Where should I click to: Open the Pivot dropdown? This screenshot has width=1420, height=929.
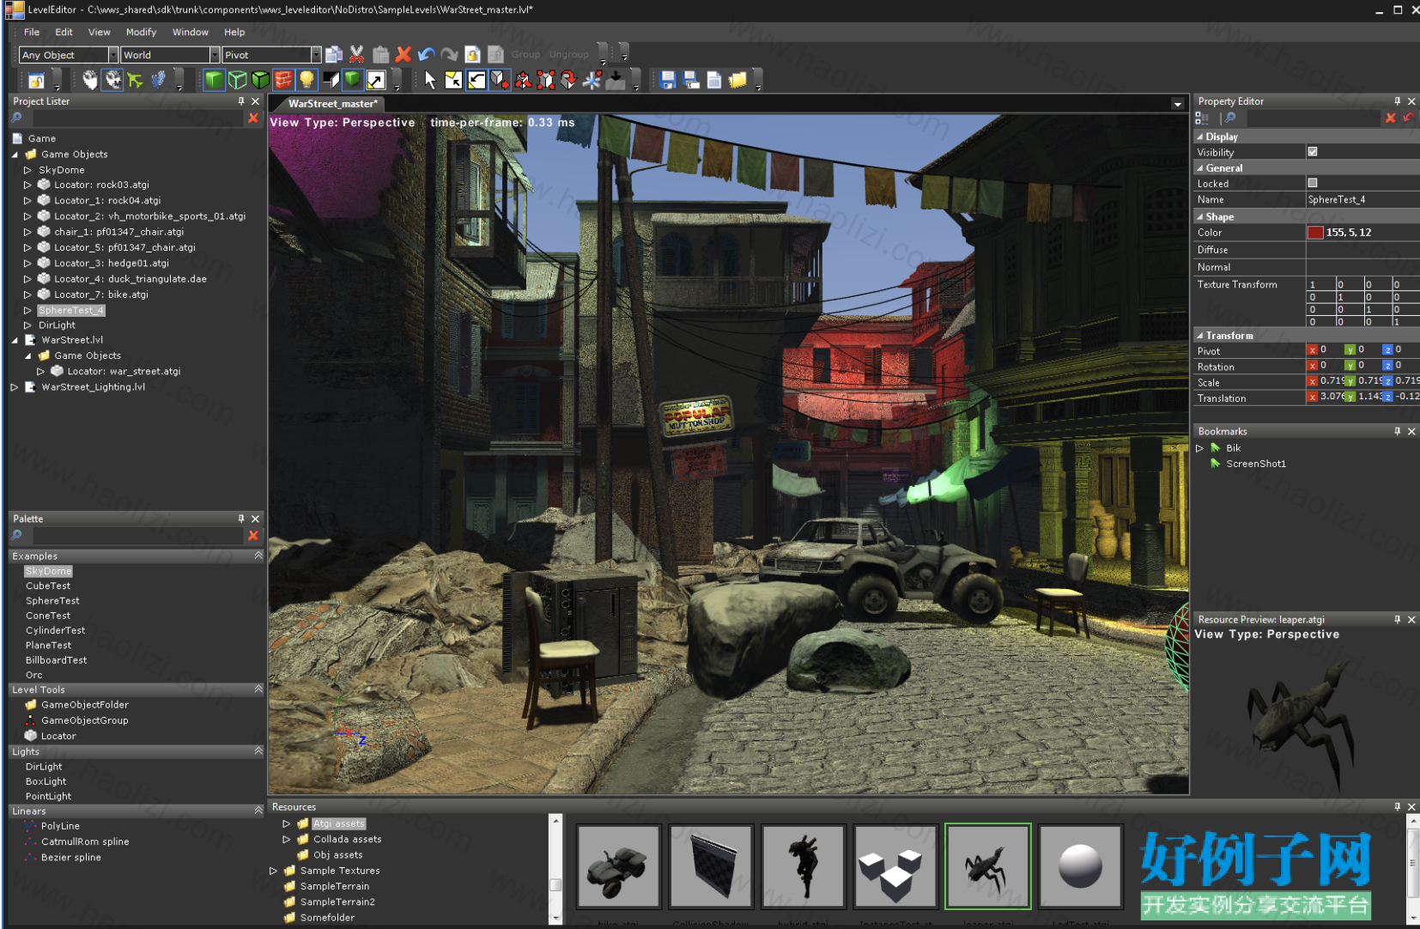click(316, 55)
